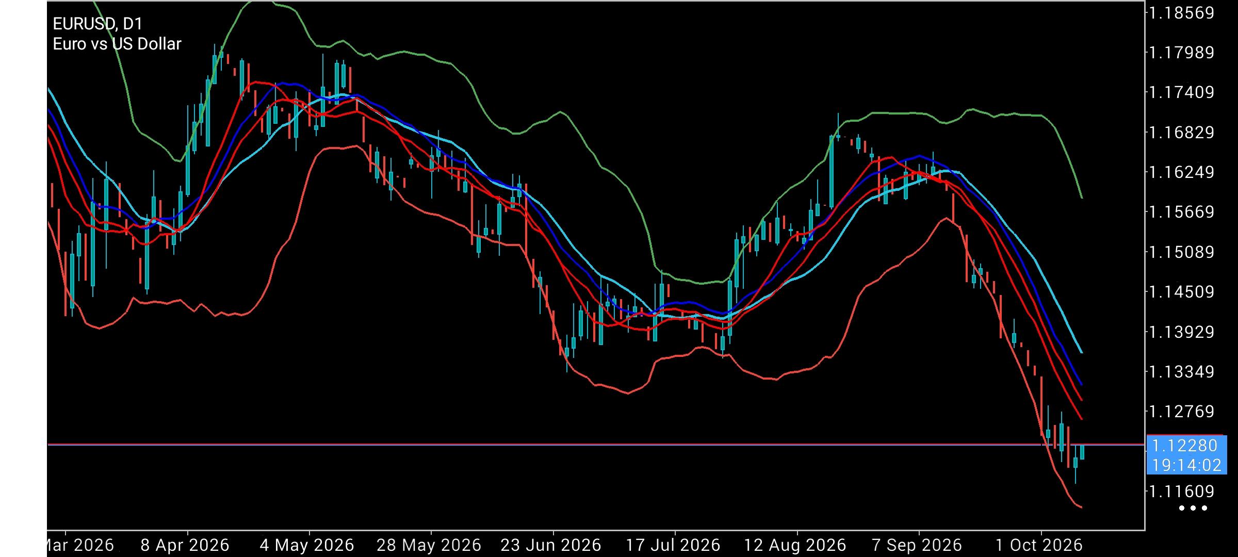Click the 8 Apr 2026 date label
The height and width of the screenshot is (557, 1238).
tap(185, 545)
